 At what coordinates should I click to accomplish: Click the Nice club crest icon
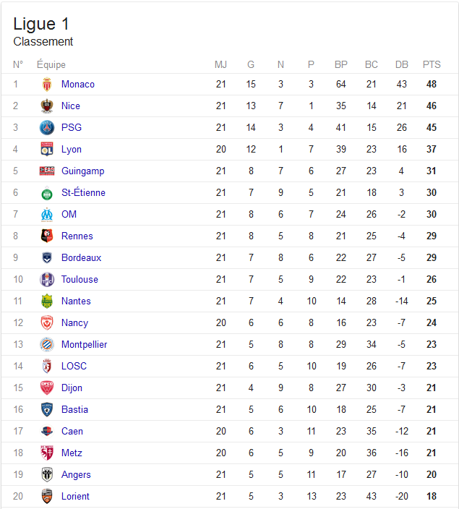[47, 106]
